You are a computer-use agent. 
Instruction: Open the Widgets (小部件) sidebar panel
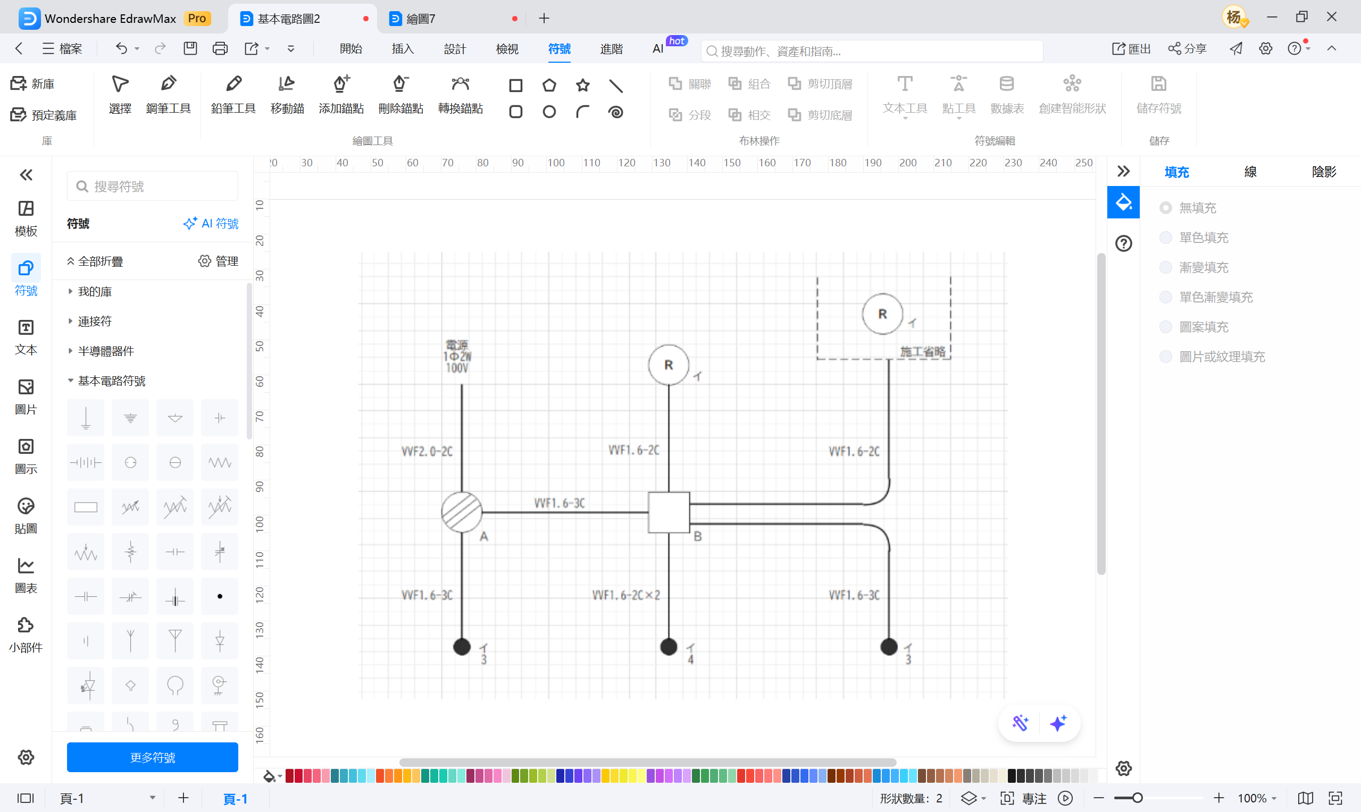26,635
